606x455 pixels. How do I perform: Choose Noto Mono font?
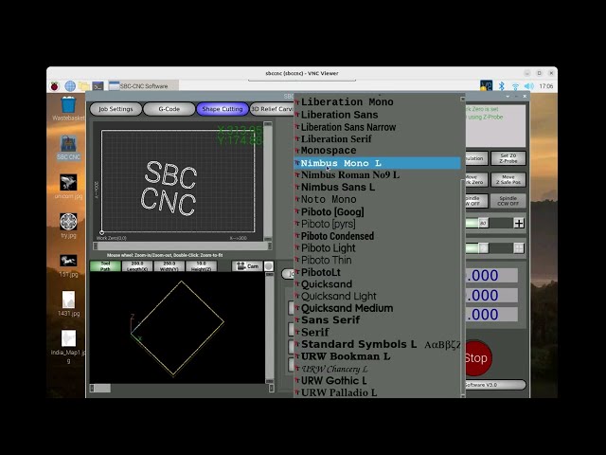[x=377, y=199]
